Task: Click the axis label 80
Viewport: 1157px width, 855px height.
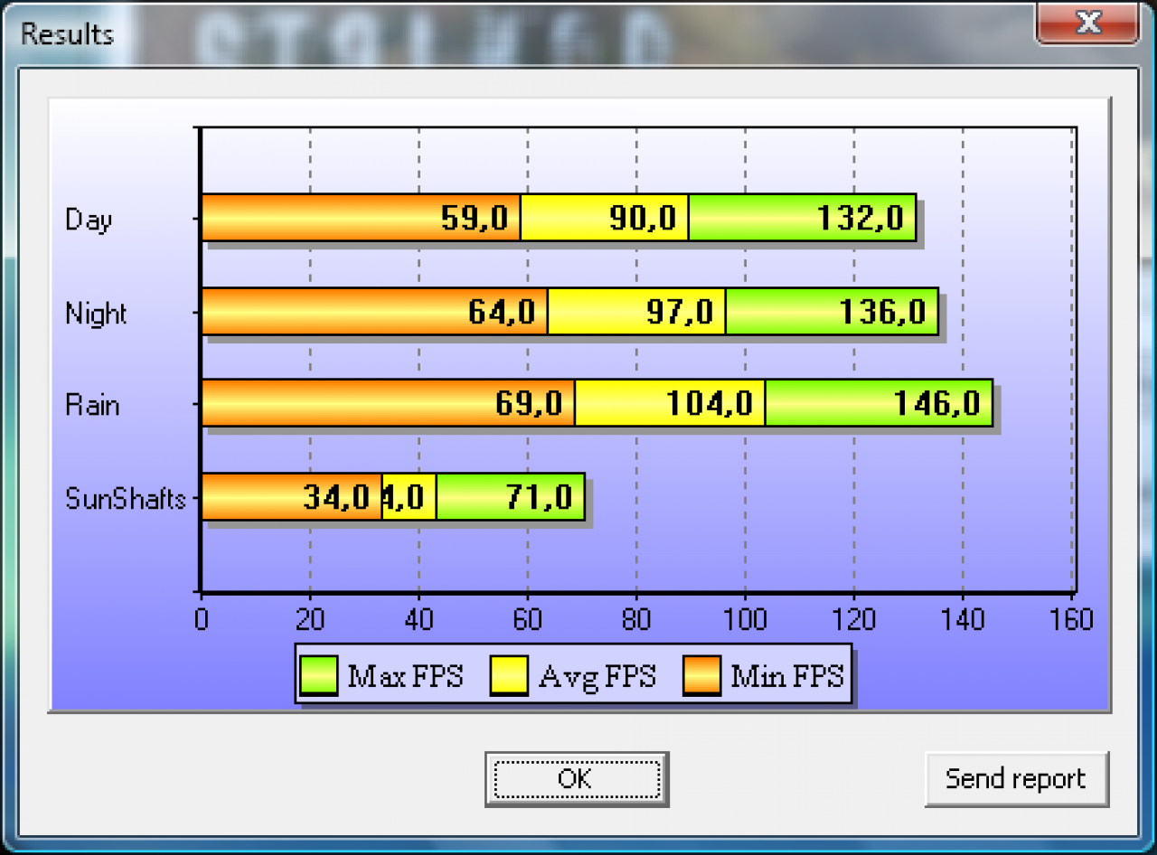Action: click(636, 619)
